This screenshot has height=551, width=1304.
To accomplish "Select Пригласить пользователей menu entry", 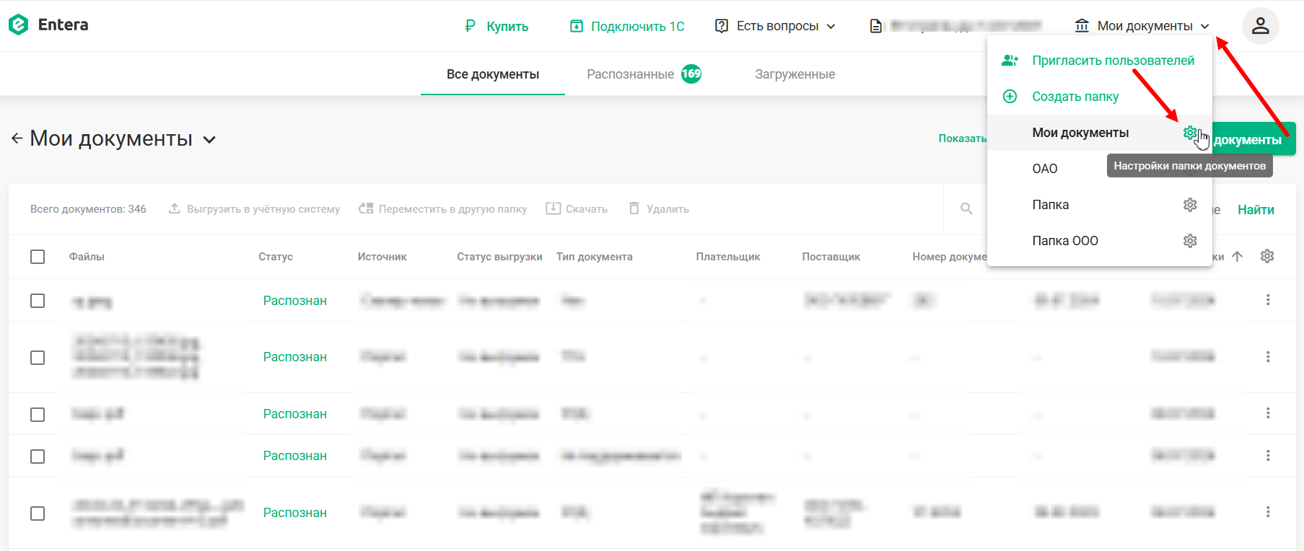I will [x=1099, y=61].
